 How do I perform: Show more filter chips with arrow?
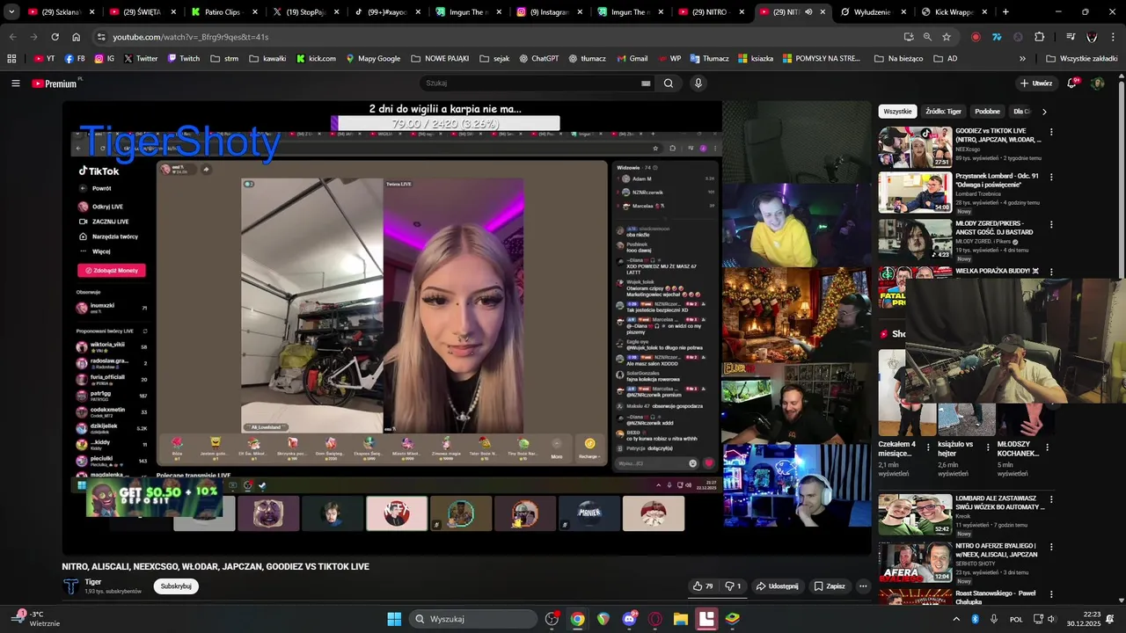pos(1044,112)
